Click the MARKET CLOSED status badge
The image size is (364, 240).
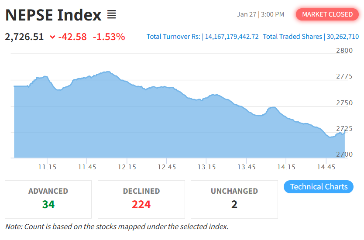click(x=327, y=14)
